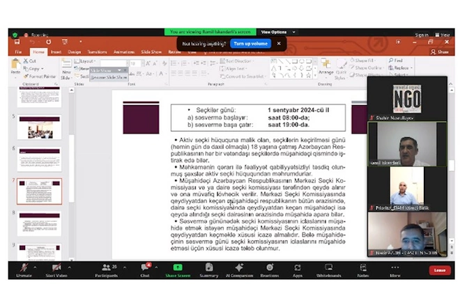
Task: Click Format Painter
Action: click(40, 77)
